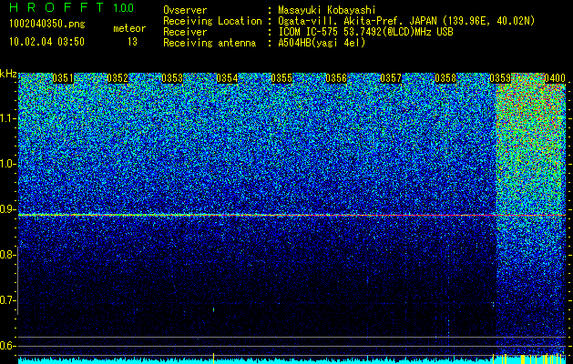Click the "0354" time marker
The width and height of the screenshot is (573, 364).
click(x=227, y=78)
